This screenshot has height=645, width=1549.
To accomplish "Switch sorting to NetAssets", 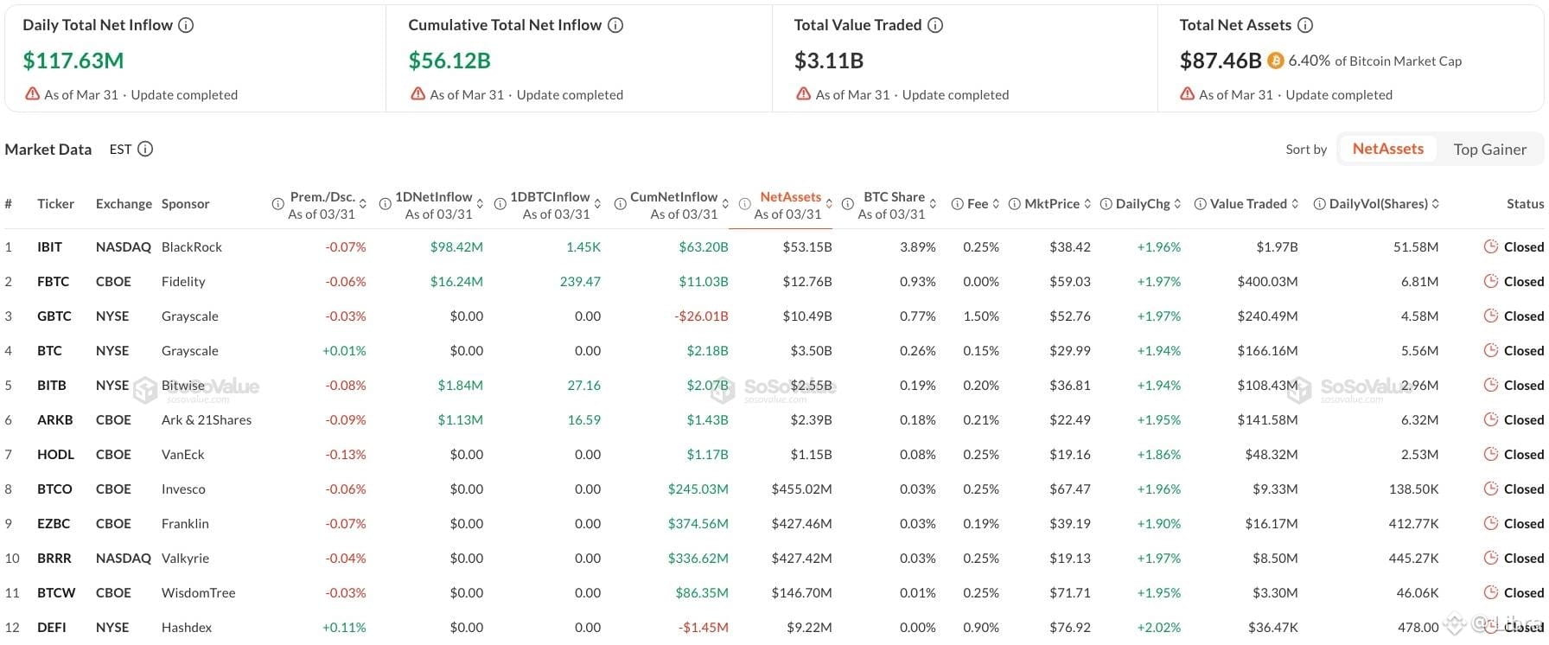I will pos(1387,149).
